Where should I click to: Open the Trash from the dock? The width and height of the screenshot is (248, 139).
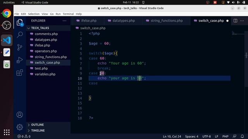7,64
